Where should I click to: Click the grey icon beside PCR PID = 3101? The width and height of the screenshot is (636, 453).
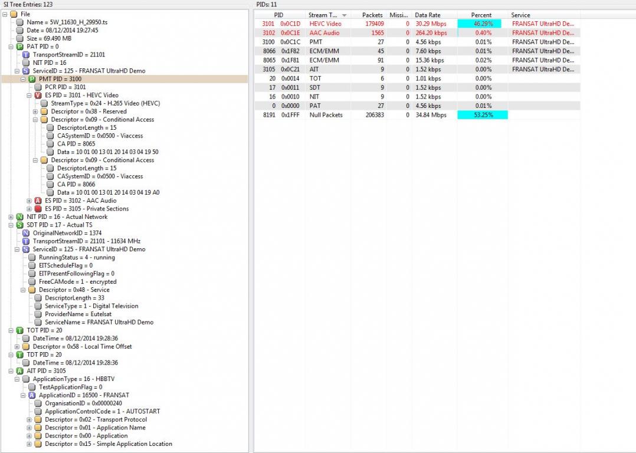coord(38,87)
